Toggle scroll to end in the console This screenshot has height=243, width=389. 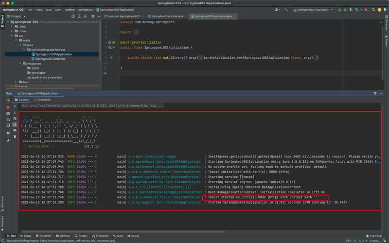15,124
